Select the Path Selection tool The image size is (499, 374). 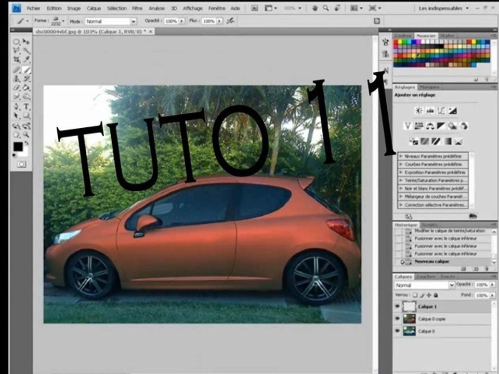[17, 115]
